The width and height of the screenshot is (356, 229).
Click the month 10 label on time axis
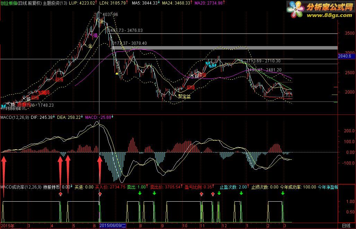(185, 226)
